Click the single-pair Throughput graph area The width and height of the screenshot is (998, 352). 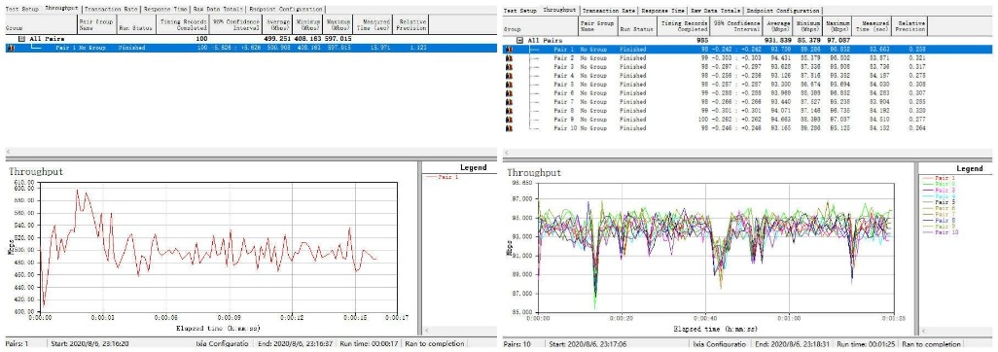pos(218,247)
